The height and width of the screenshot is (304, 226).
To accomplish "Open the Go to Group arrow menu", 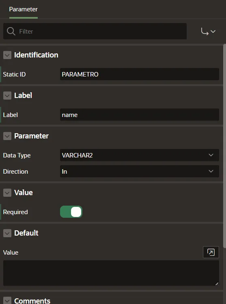I will (208, 32).
